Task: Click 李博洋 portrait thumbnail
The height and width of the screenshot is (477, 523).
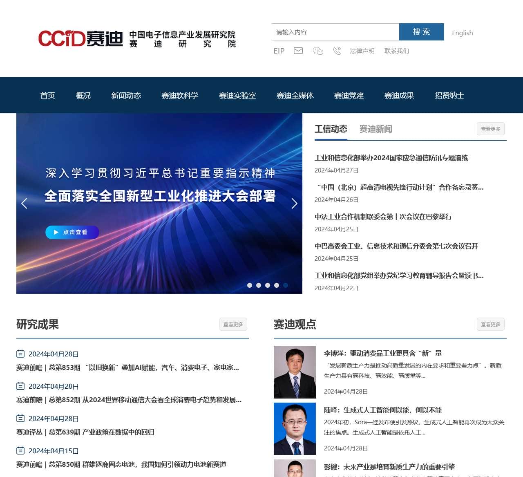Action: 295,372
